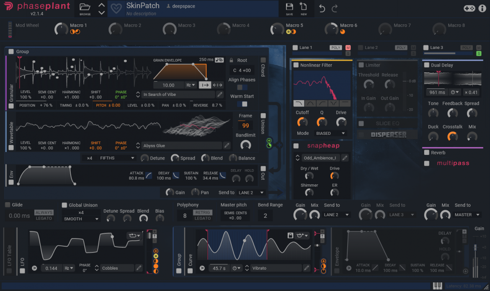490x291 pixels.
Task: Click the RETRIG polyphony button
Action: (202, 213)
